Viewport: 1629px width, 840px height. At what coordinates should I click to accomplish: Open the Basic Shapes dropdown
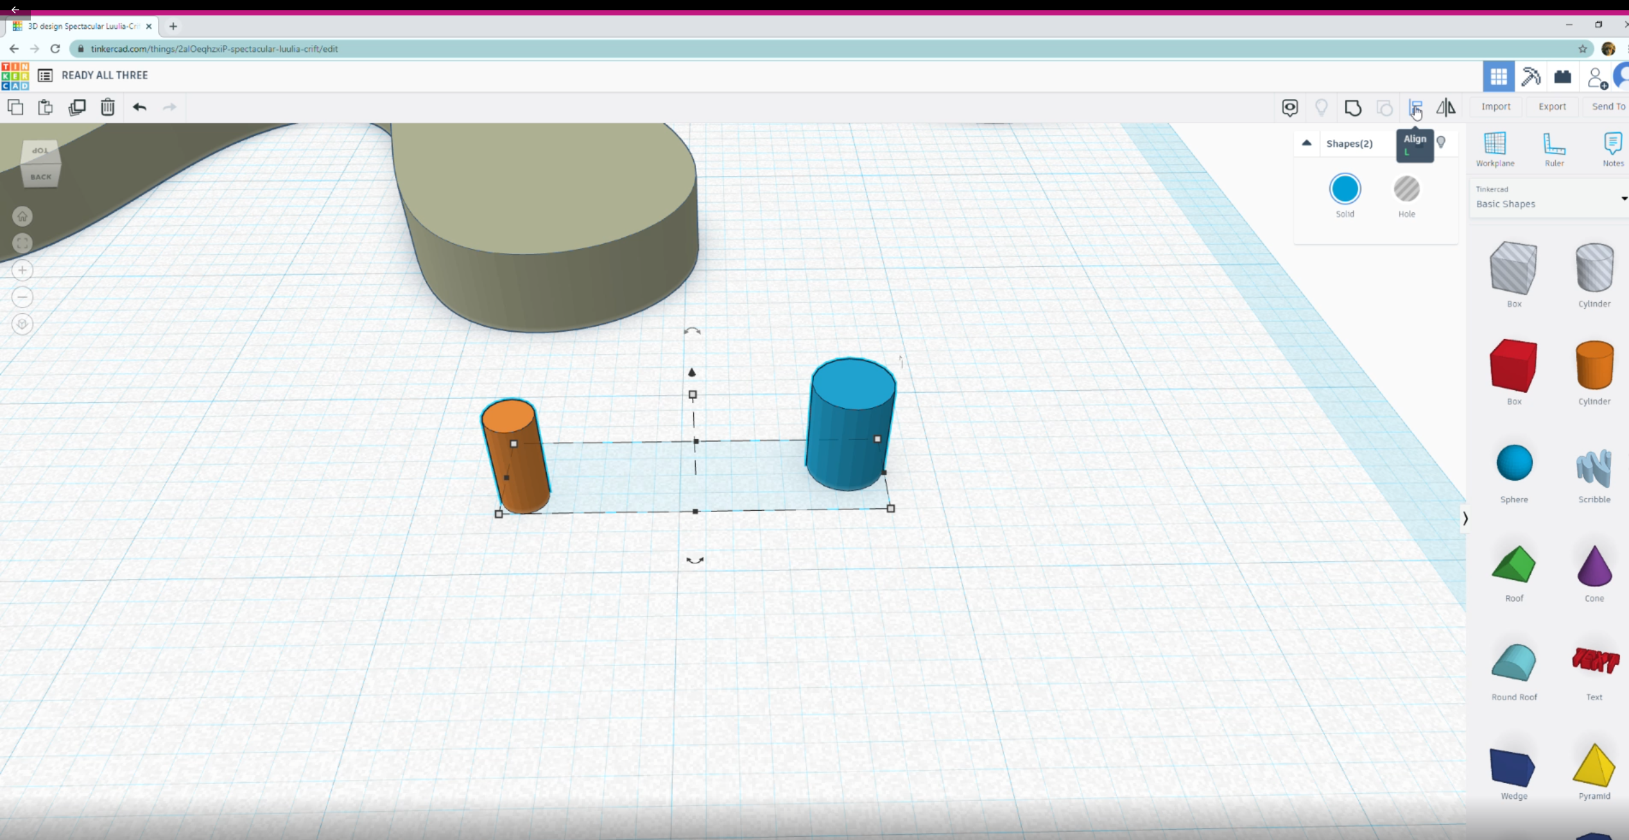(x=1549, y=198)
